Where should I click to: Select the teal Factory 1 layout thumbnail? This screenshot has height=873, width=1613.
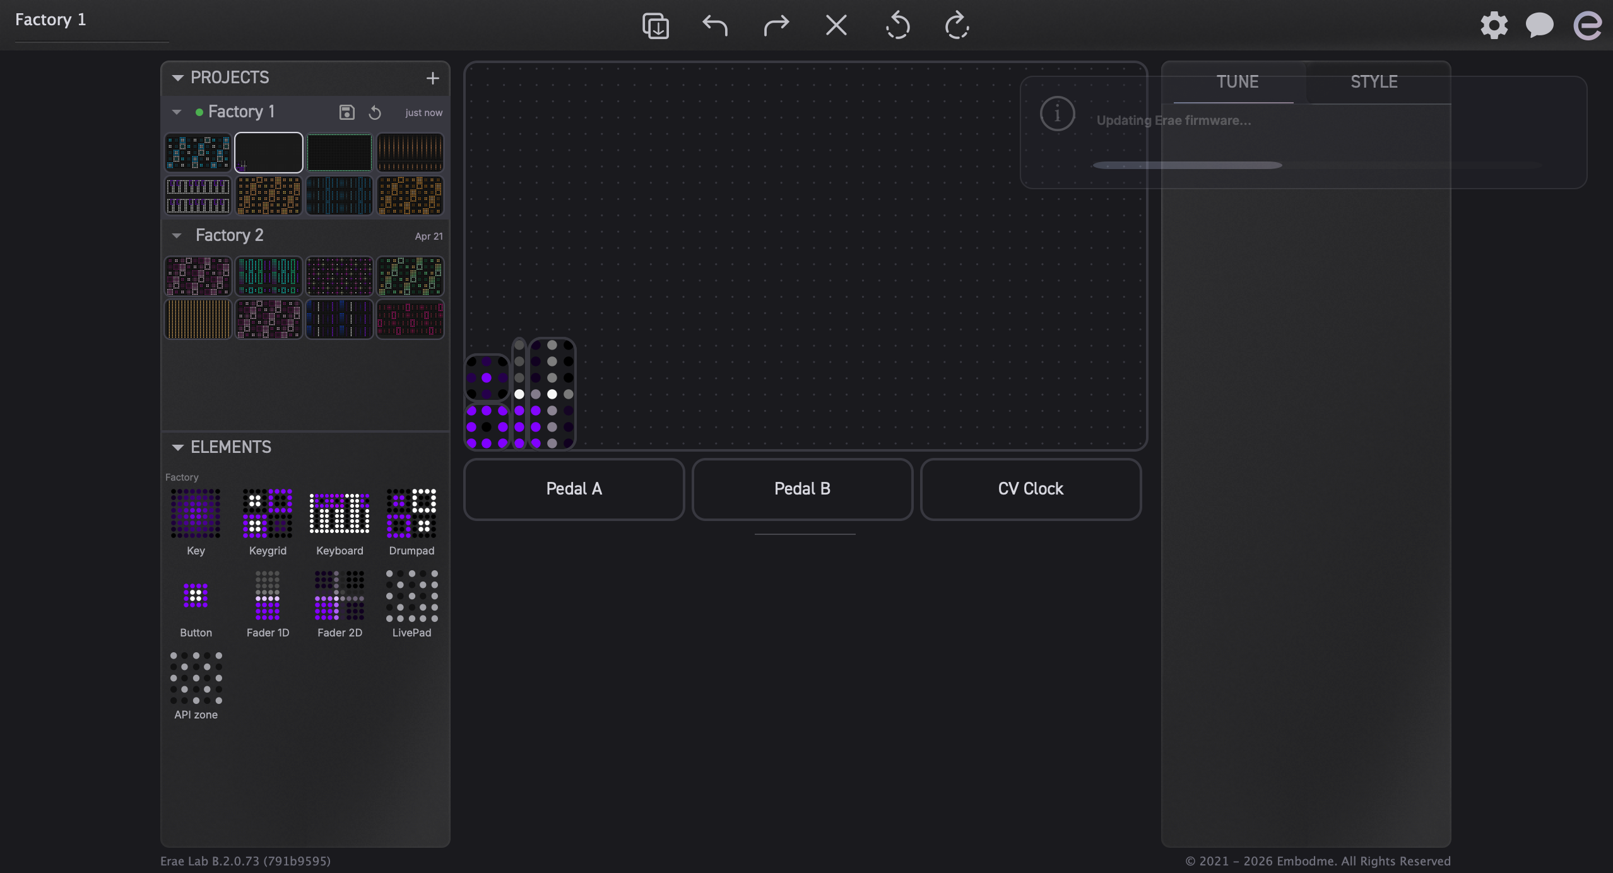coord(340,196)
